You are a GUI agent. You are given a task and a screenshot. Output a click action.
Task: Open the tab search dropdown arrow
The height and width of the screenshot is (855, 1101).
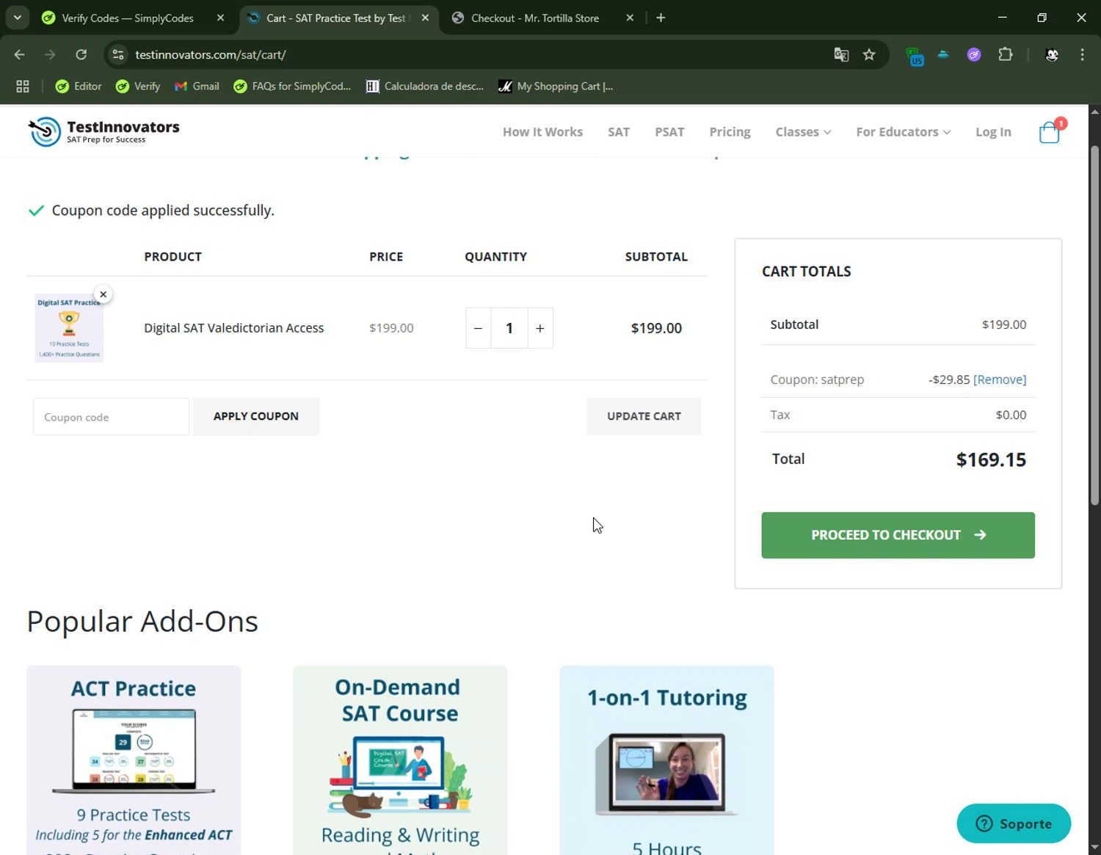click(18, 18)
